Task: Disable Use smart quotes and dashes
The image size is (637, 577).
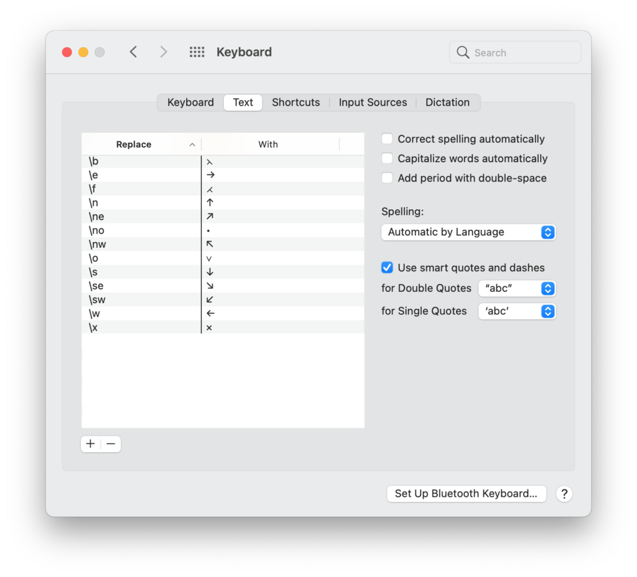Action: point(387,268)
